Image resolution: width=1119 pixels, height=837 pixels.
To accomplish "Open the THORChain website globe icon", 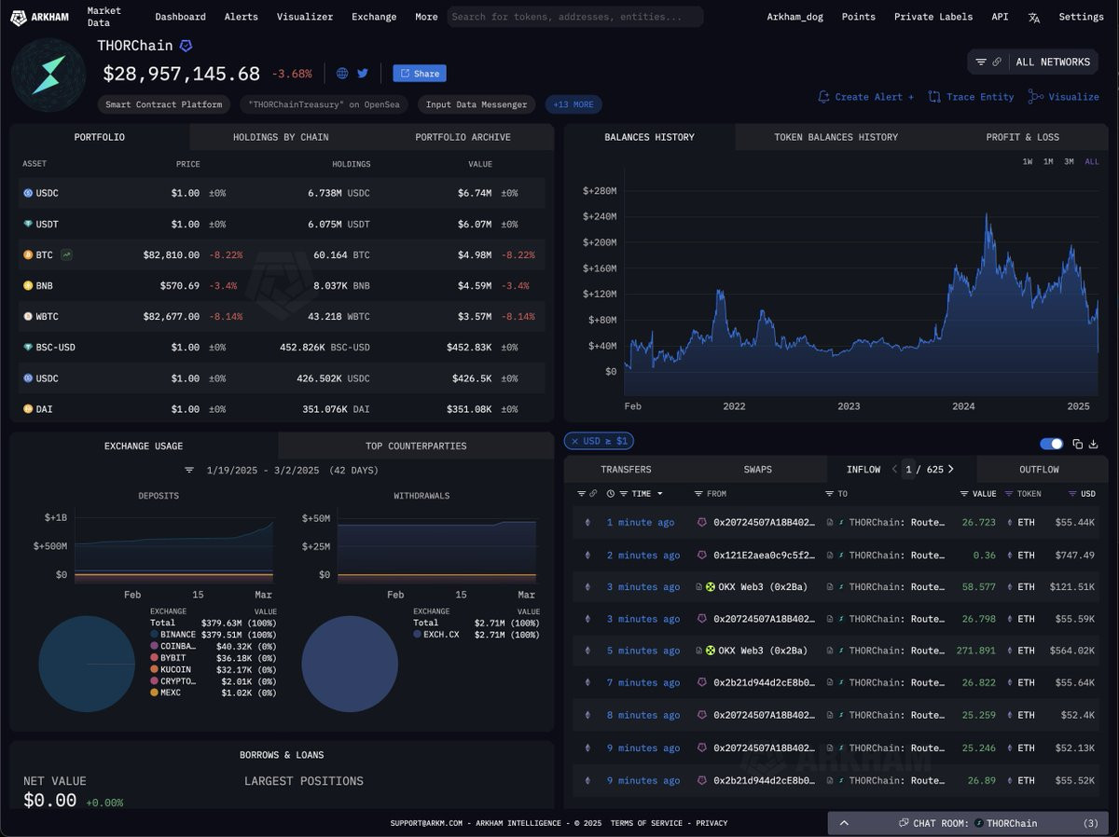I will [342, 74].
